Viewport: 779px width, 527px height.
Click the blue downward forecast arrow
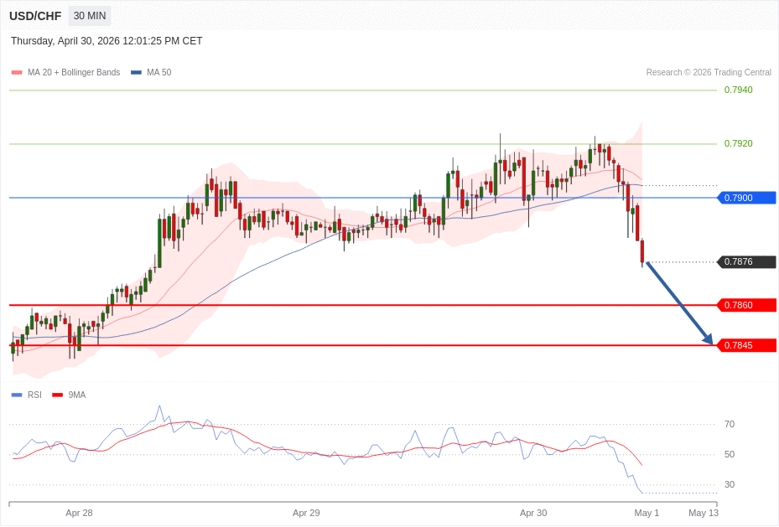point(679,303)
